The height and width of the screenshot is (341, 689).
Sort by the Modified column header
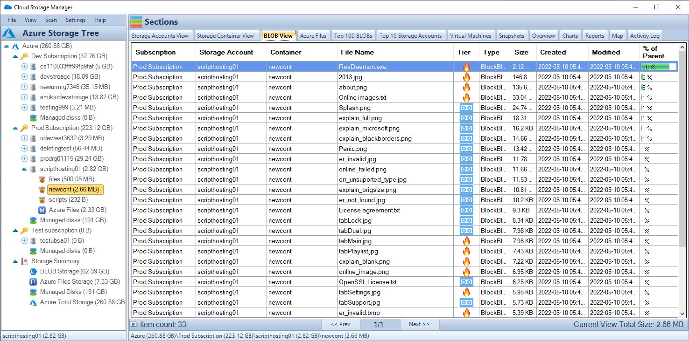click(x=614, y=53)
